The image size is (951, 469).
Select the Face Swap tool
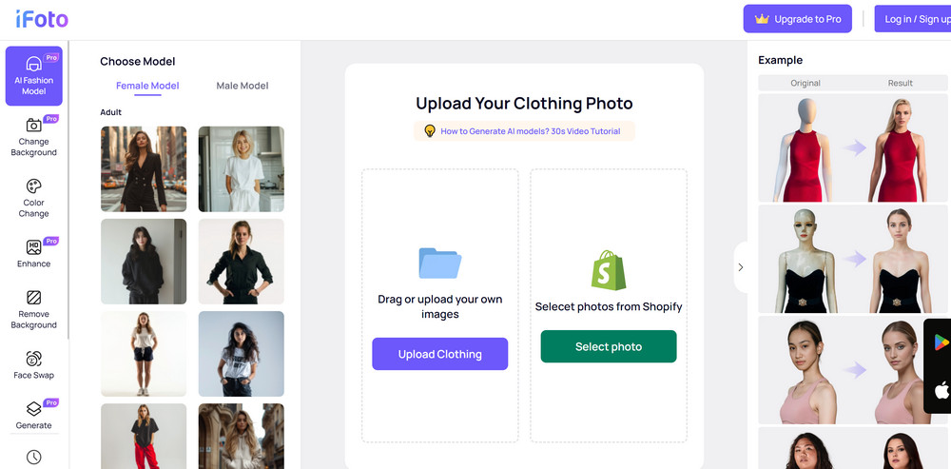34,364
